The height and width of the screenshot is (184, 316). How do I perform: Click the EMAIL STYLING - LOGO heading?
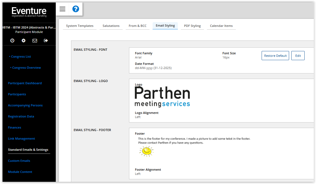click(91, 81)
